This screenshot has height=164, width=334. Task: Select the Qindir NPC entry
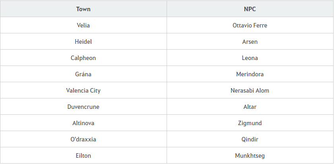[250, 139]
